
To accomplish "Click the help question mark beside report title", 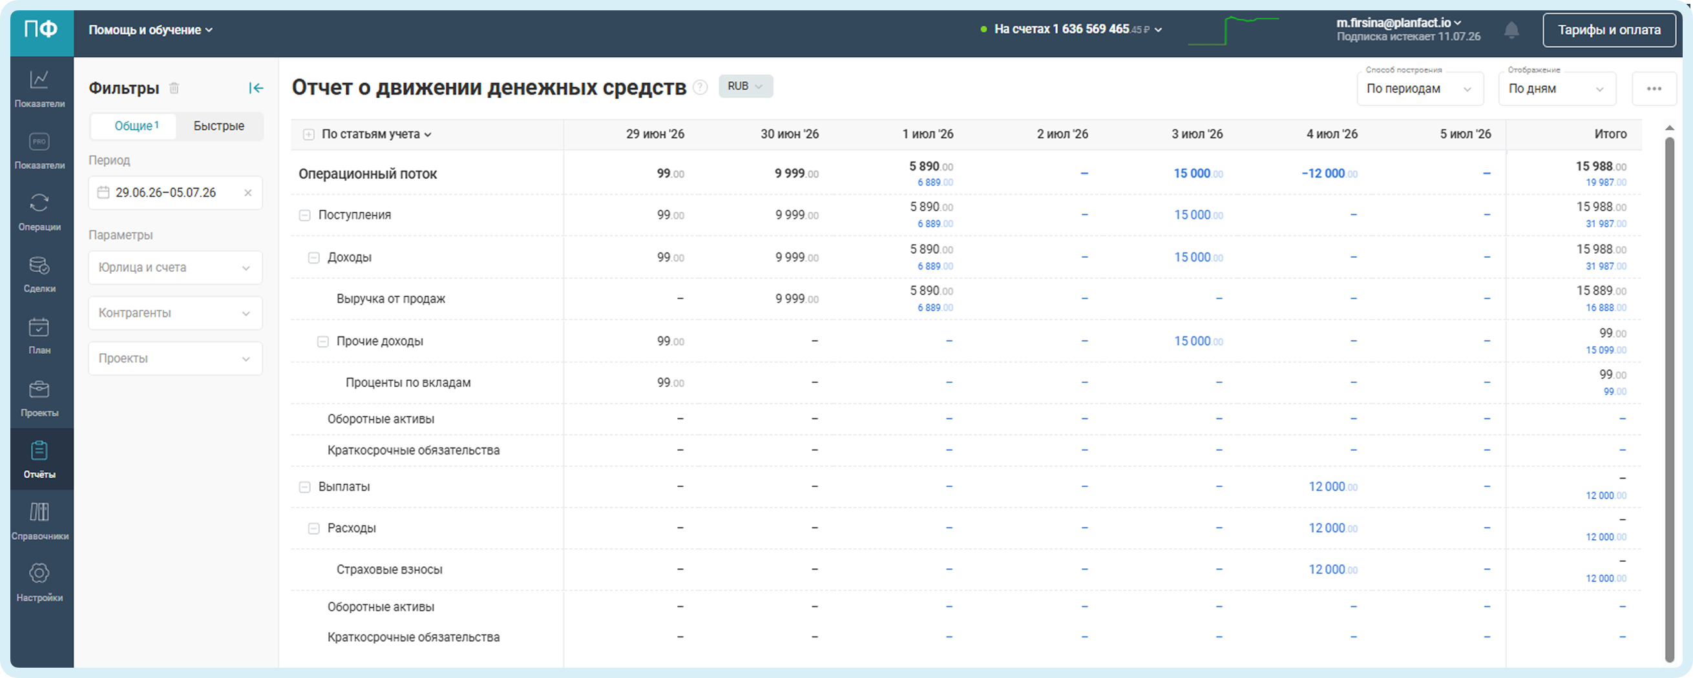I will tap(700, 87).
